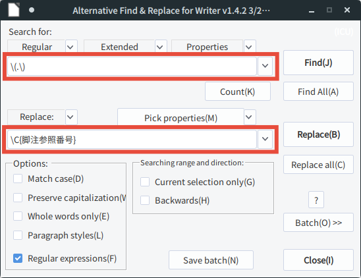
Task: Uncheck Regular expressions option
Action: [18, 258]
